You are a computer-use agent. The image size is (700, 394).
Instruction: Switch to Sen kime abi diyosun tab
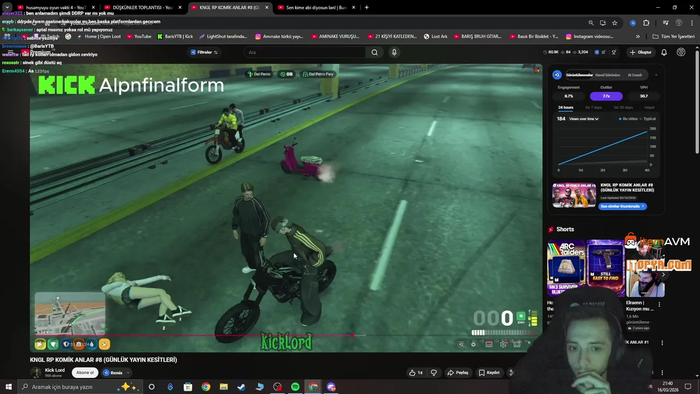(317, 8)
